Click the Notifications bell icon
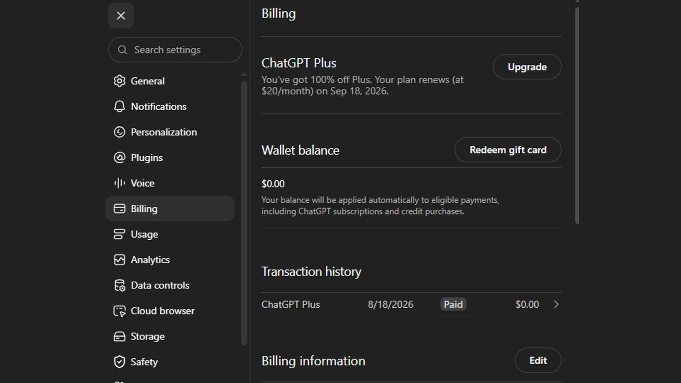681x383 pixels. 119,107
